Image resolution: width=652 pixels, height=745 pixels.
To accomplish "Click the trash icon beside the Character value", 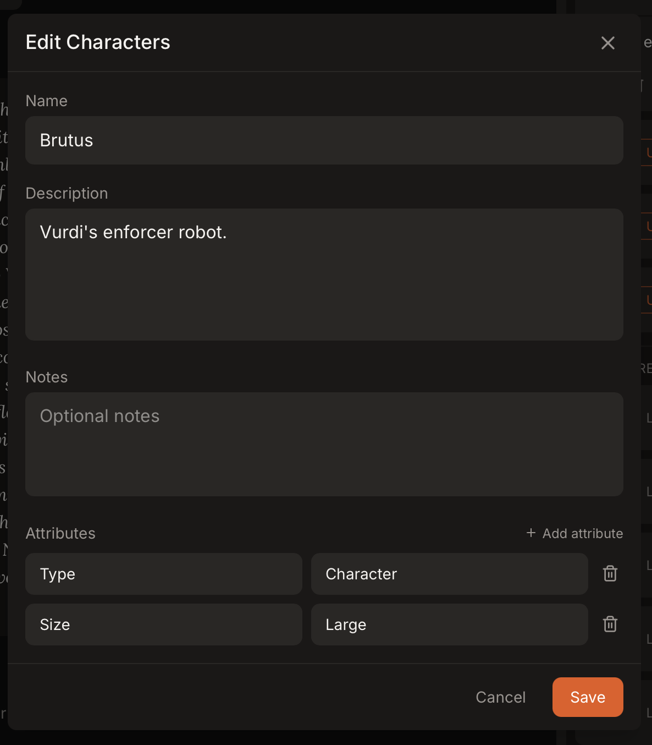I will [x=610, y=574].
